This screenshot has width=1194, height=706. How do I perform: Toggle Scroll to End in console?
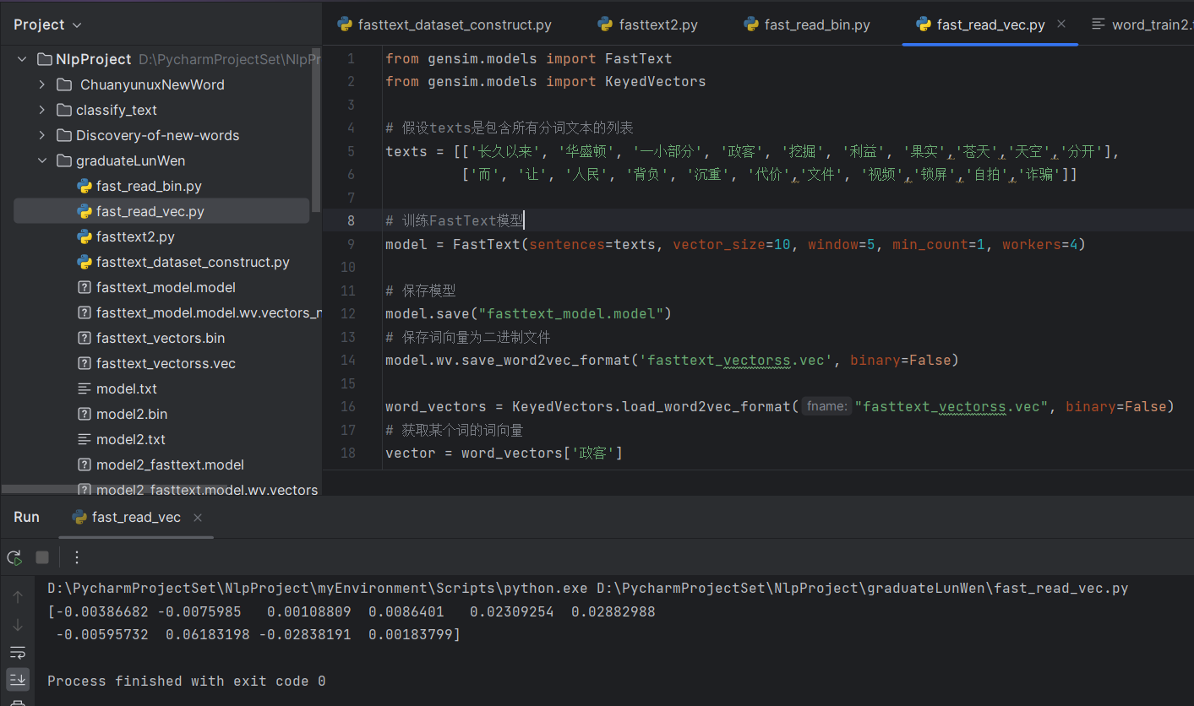pos(18,678)
